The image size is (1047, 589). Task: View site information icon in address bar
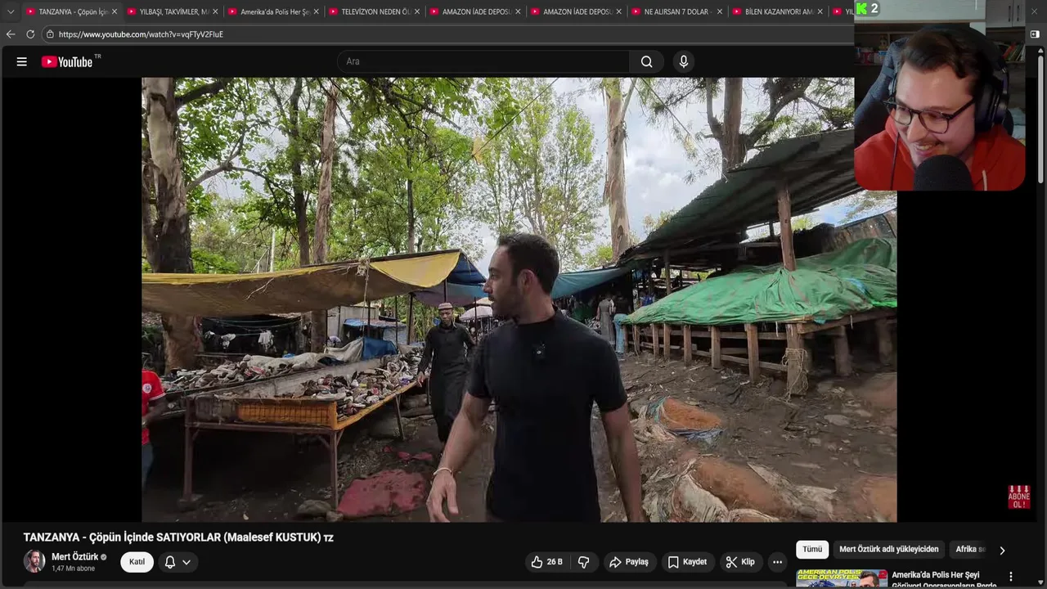pyautogui.click(x=50, y=34)
